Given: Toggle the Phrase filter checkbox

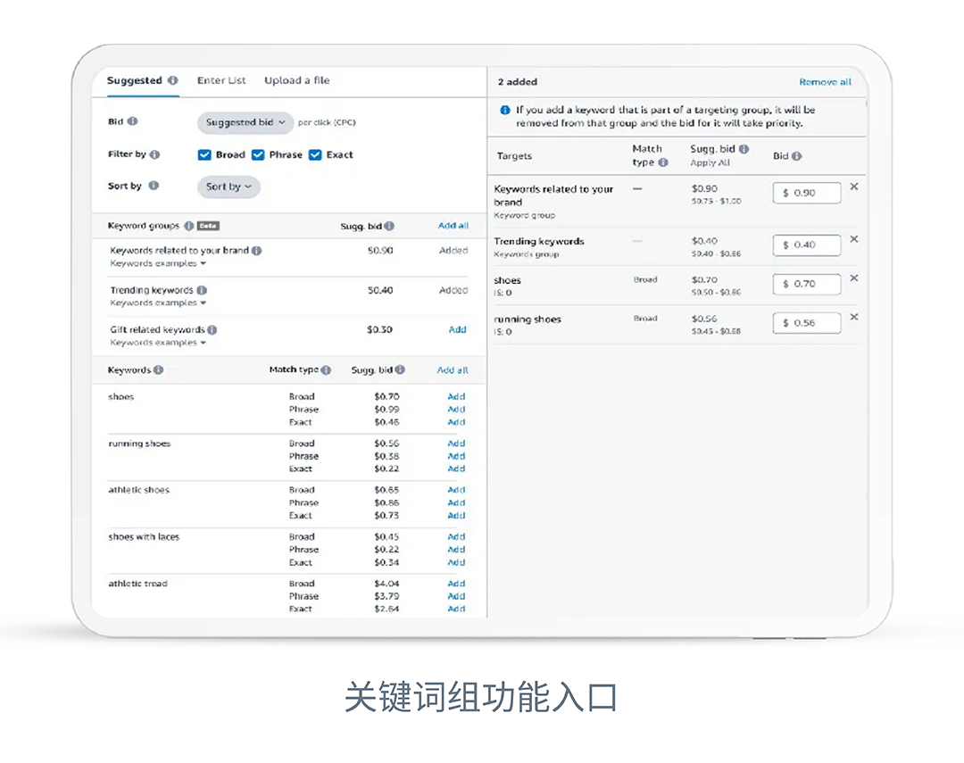Looking at the screenshot, I should [x=258, y=155].
